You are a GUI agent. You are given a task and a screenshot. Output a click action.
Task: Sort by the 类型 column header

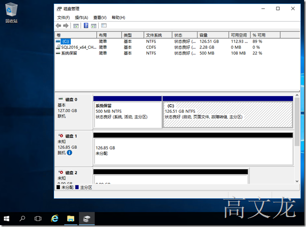pyautogui.click(x=133, y=35)
